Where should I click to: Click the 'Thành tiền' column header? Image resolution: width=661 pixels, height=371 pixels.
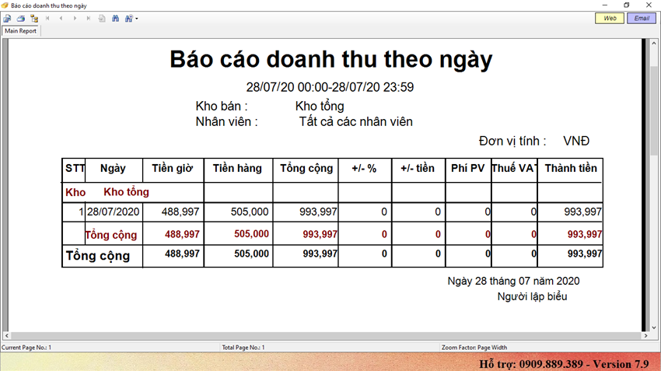click(x=571, y=169)
